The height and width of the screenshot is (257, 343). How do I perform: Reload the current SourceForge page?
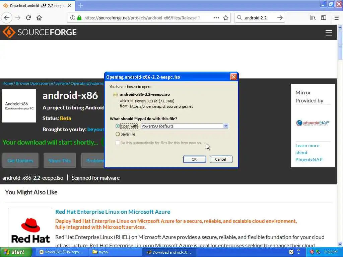pos(28,18)
